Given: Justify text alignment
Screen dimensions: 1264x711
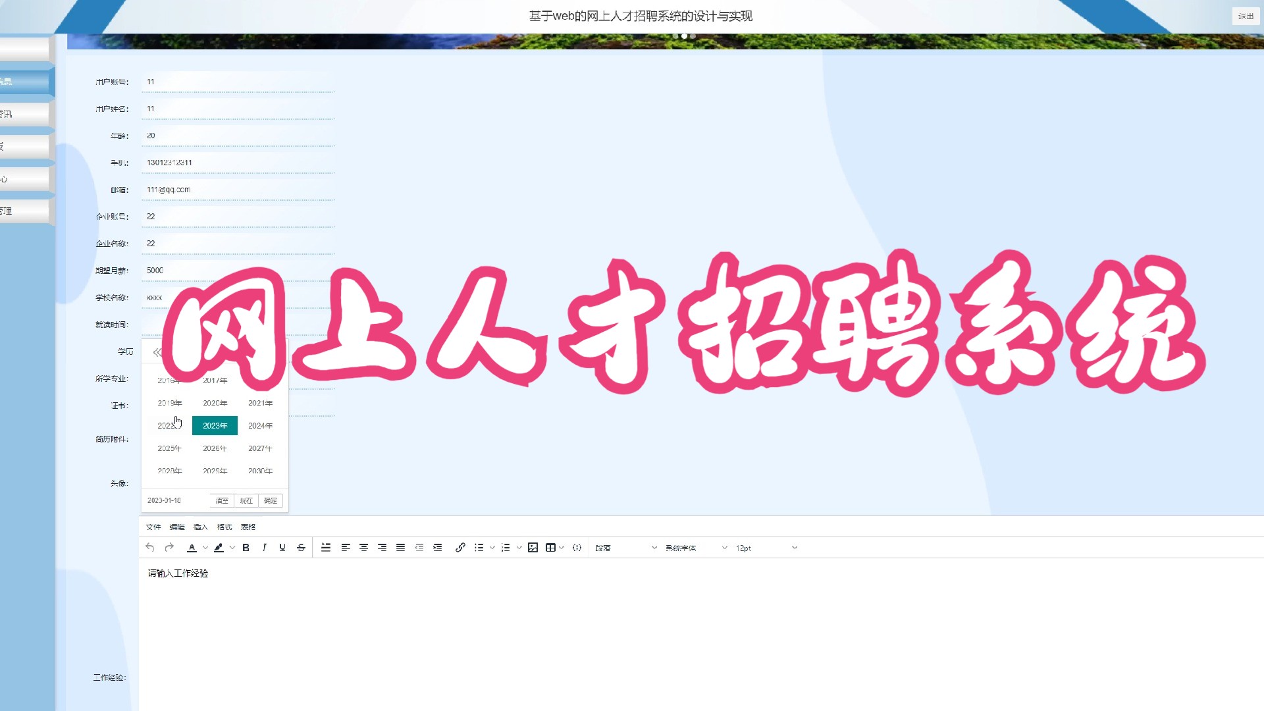Looking at the screenshot, I should click(x=400, y=547).
